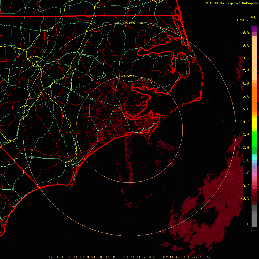The width and height of the screenshot is (259, 259).
Task: Click the 2.6 scale value
Action: (x=246, y=148)
